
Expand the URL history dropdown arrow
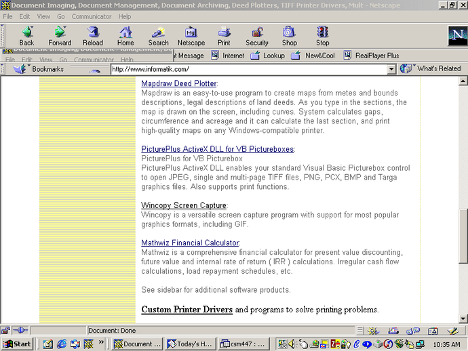[x=391, y=69]
